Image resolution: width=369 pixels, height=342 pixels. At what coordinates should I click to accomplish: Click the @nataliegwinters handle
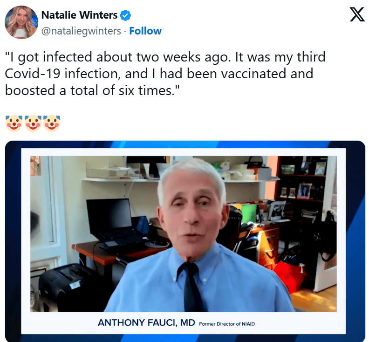[81, 31]
